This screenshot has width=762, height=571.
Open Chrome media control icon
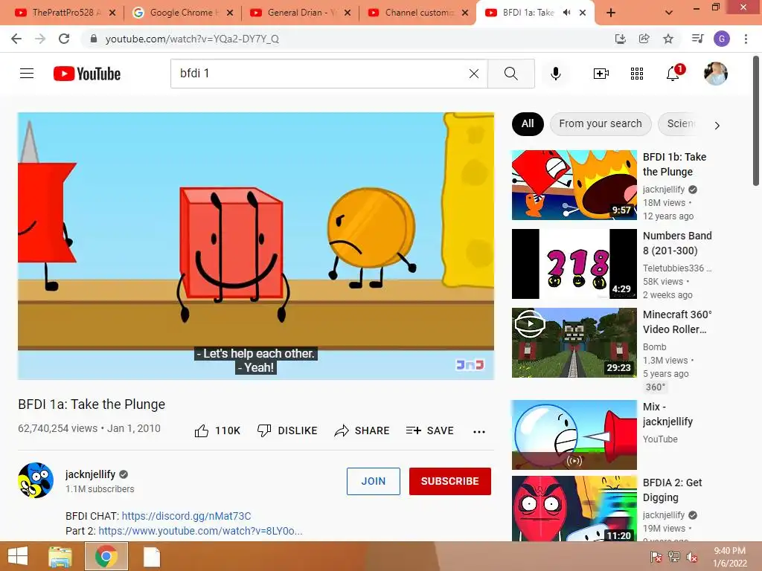coord(698,39)
